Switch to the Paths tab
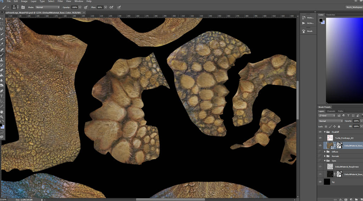The image size is (363, 201). click(x=341, y=111)
